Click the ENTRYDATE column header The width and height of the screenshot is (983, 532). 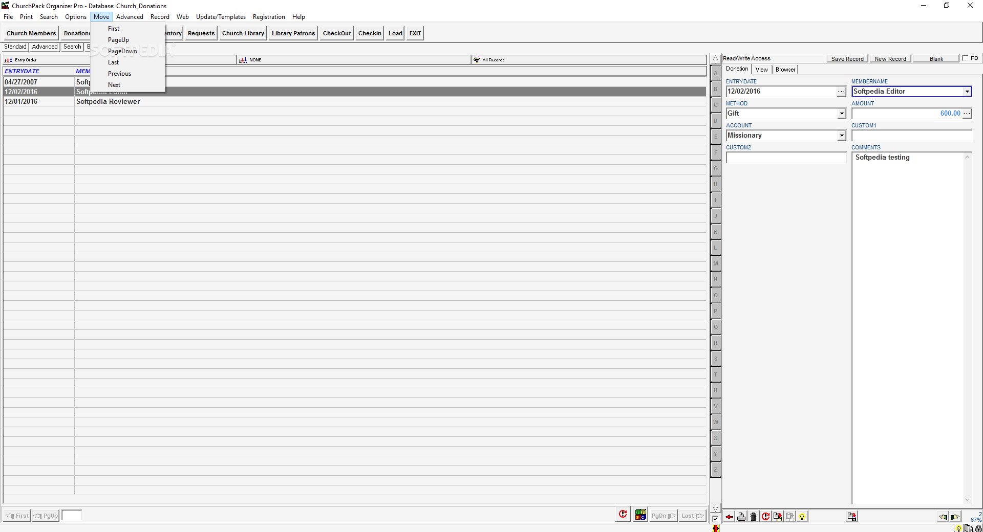pyautogui.click(x=38, y=71)
